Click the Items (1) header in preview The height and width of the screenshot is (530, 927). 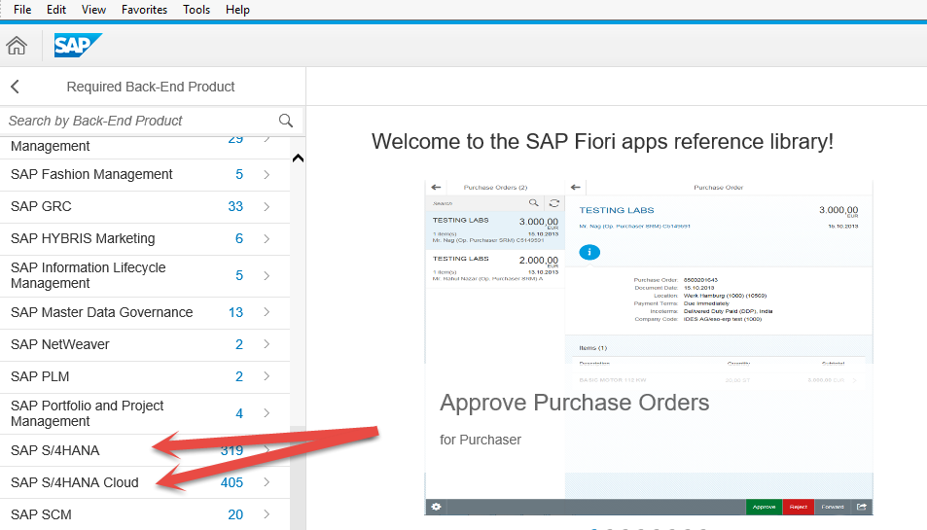pyautogui.click(x=593, y=348)
